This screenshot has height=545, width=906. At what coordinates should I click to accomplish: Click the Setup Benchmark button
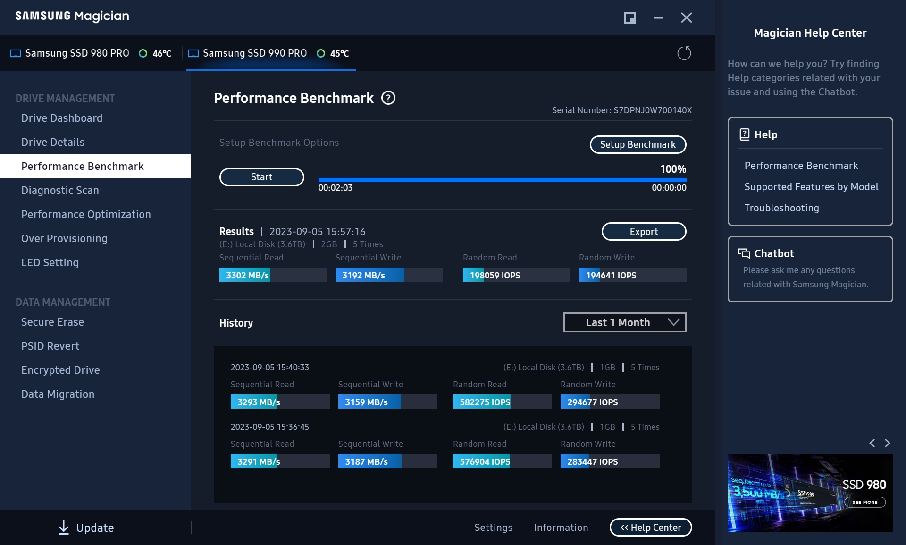[x=638, y=144]
